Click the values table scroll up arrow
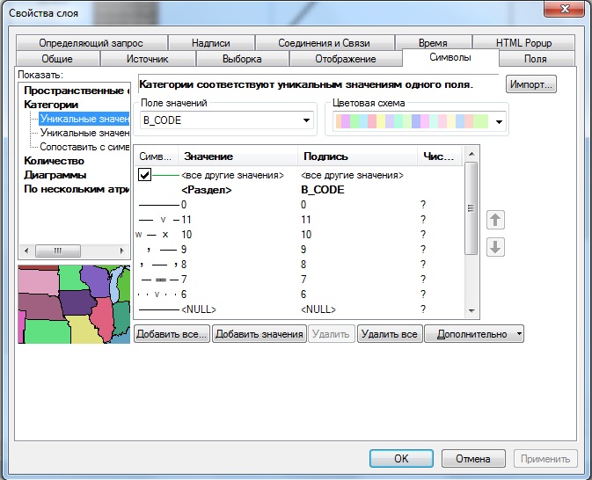 tap(471, 154)
